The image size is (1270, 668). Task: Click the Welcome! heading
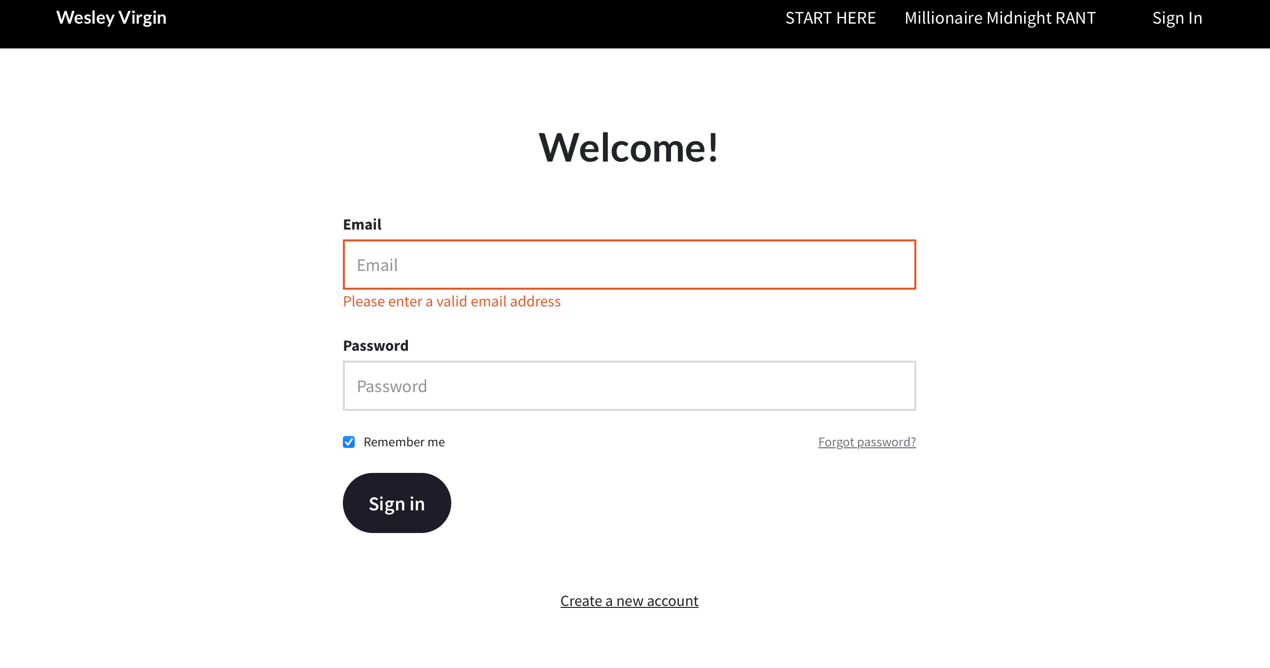[629, 147]
